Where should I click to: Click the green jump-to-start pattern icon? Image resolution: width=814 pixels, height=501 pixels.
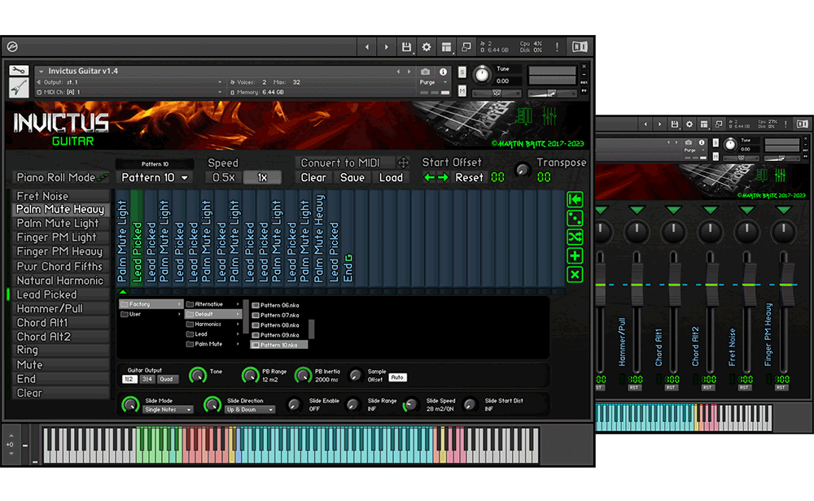coord(575,200)
